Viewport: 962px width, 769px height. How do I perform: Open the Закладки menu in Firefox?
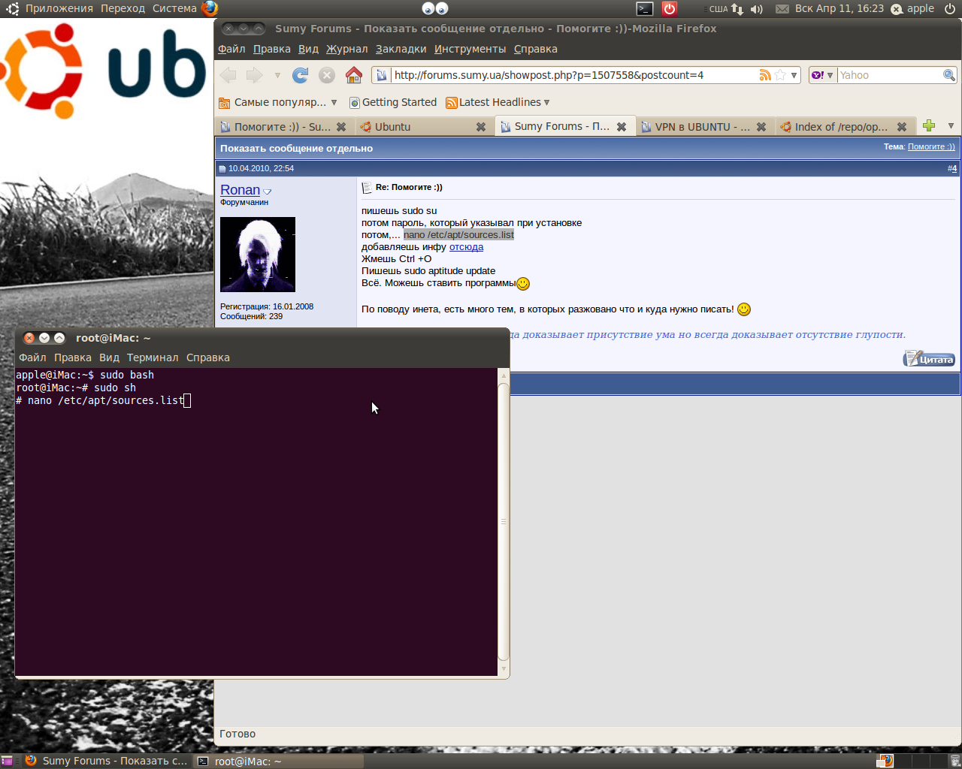401,49
